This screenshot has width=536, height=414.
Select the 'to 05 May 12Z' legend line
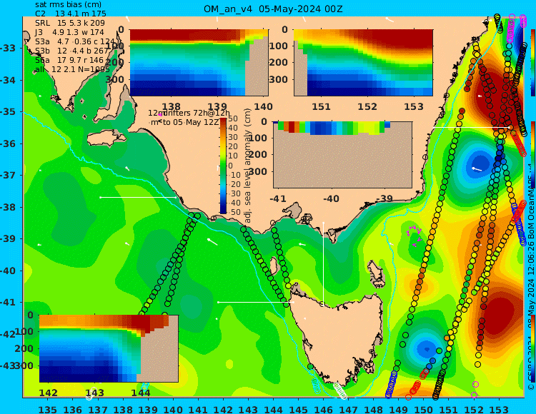tap(184, 122)
